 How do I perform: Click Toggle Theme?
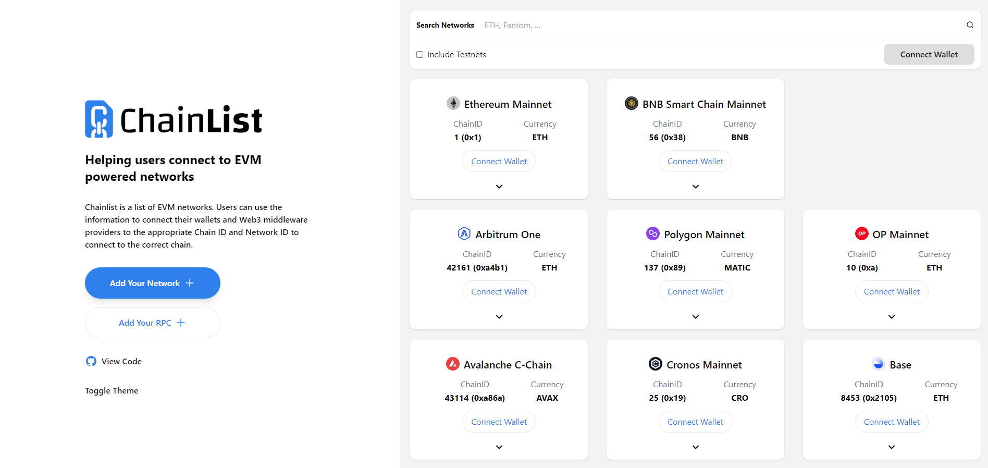click(x=112, y=391)
